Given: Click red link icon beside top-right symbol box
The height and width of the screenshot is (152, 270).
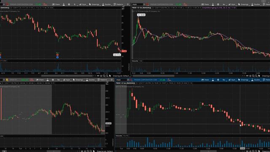Looking at the screenshot, I should pyautogui.click(x=147, y=4).
